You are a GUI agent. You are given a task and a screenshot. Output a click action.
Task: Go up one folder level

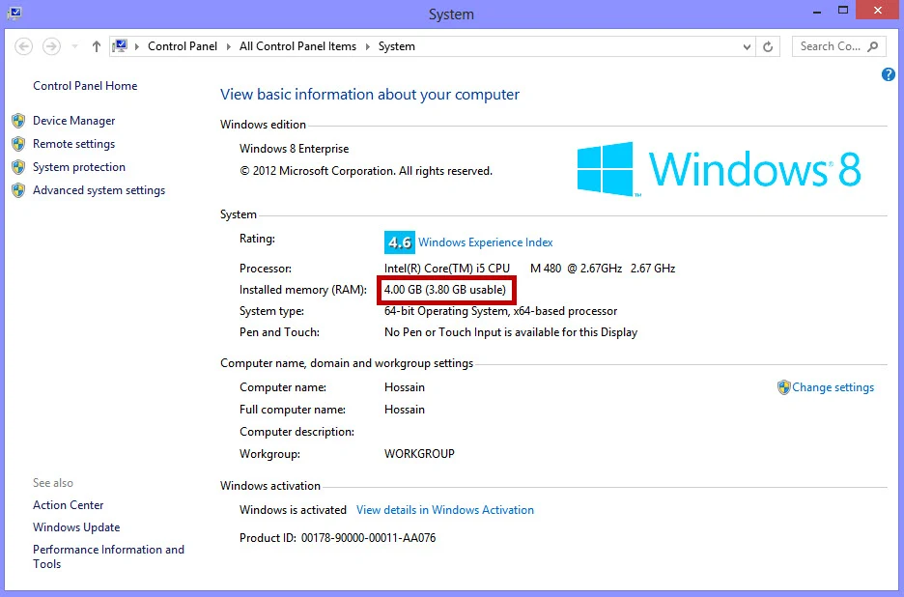(97, 46)
